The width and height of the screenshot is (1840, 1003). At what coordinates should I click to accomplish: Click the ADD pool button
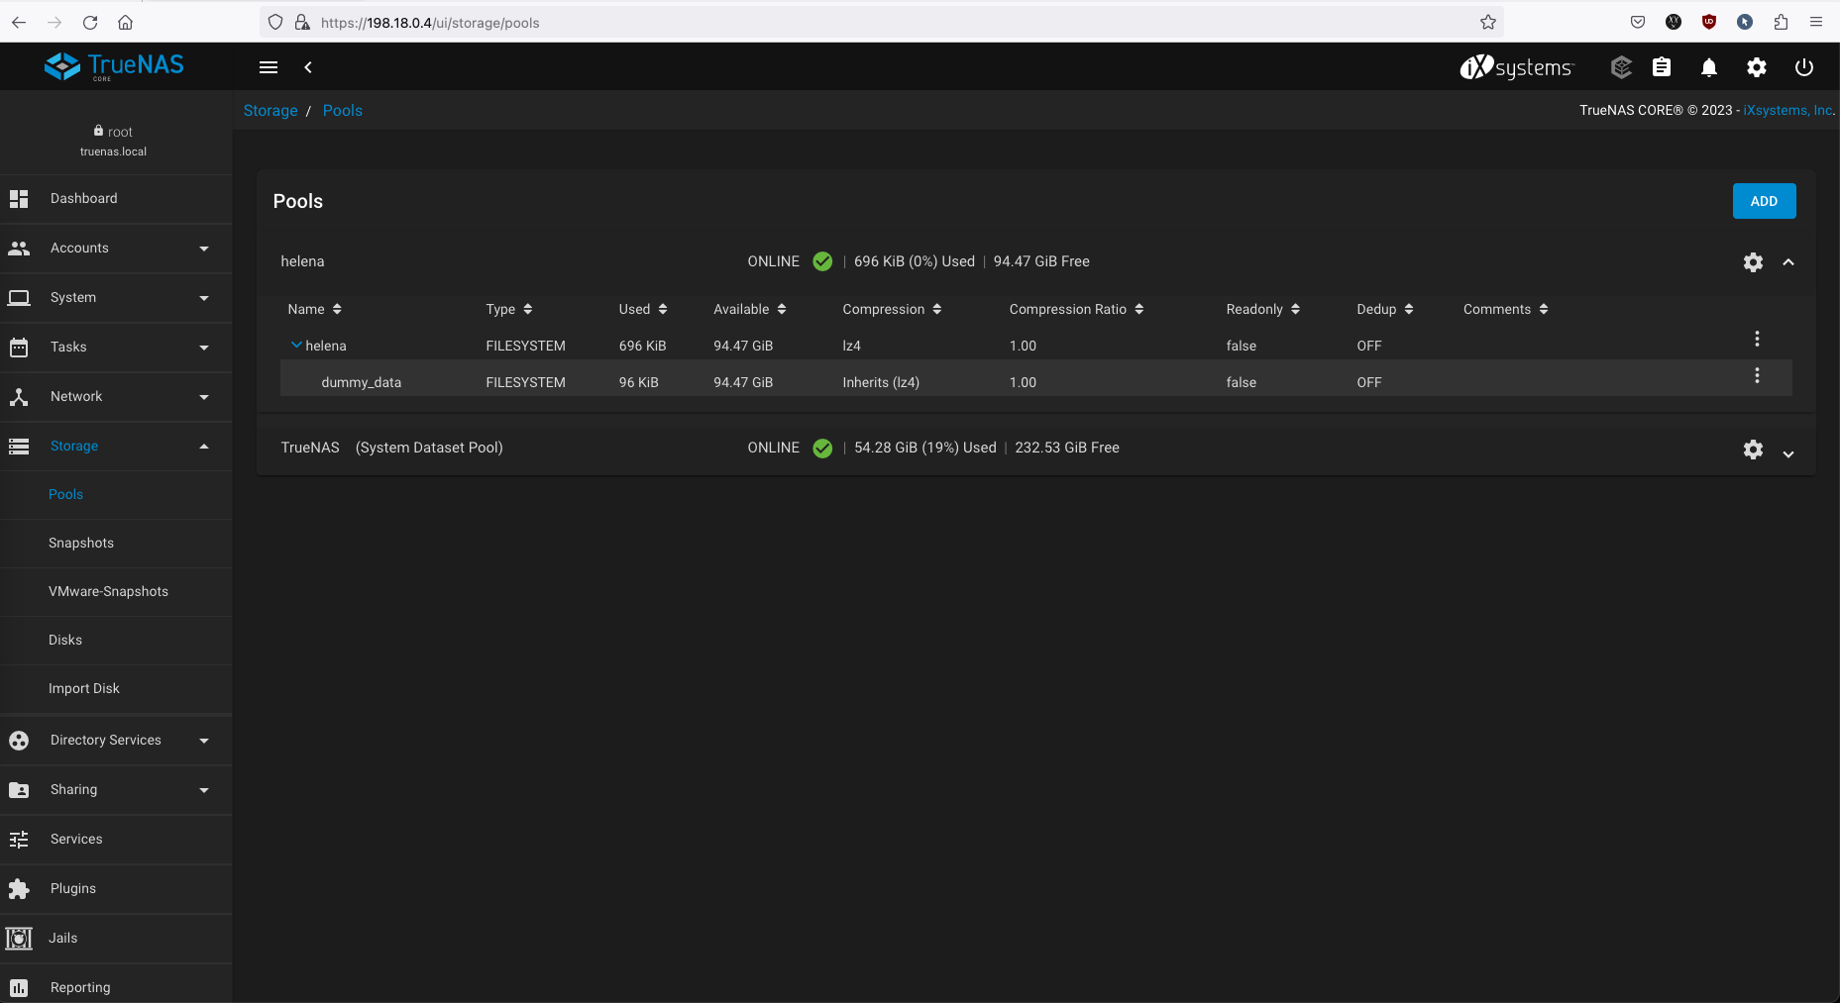(1764, 201)
